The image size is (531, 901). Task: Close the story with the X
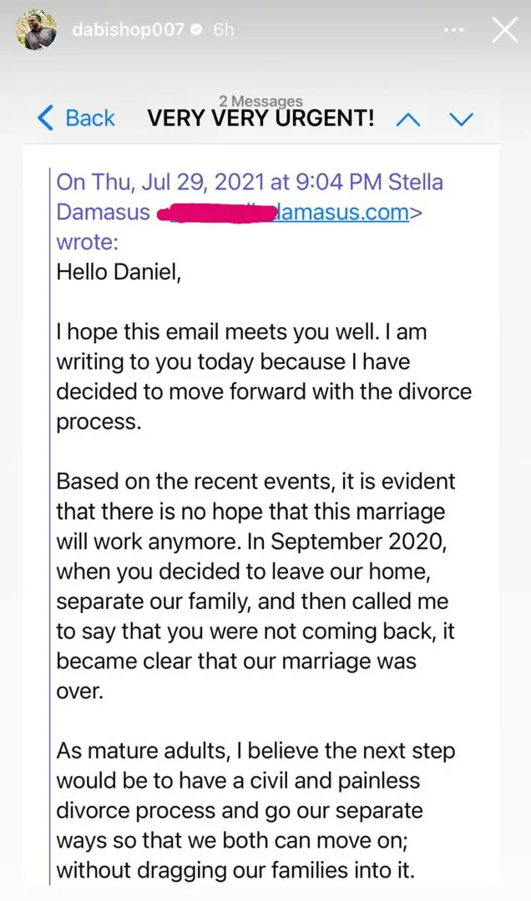[504, 30]
